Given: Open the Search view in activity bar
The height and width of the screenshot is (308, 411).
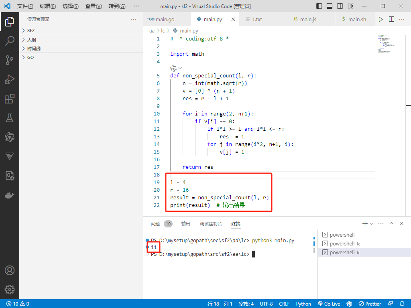Looking at the screenshot, I should tap(10, 41).
